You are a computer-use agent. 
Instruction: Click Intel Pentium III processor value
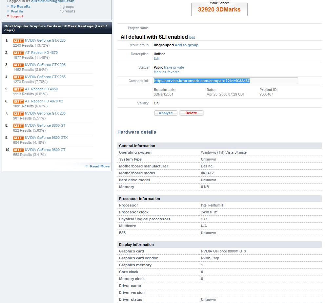(212, 205)
